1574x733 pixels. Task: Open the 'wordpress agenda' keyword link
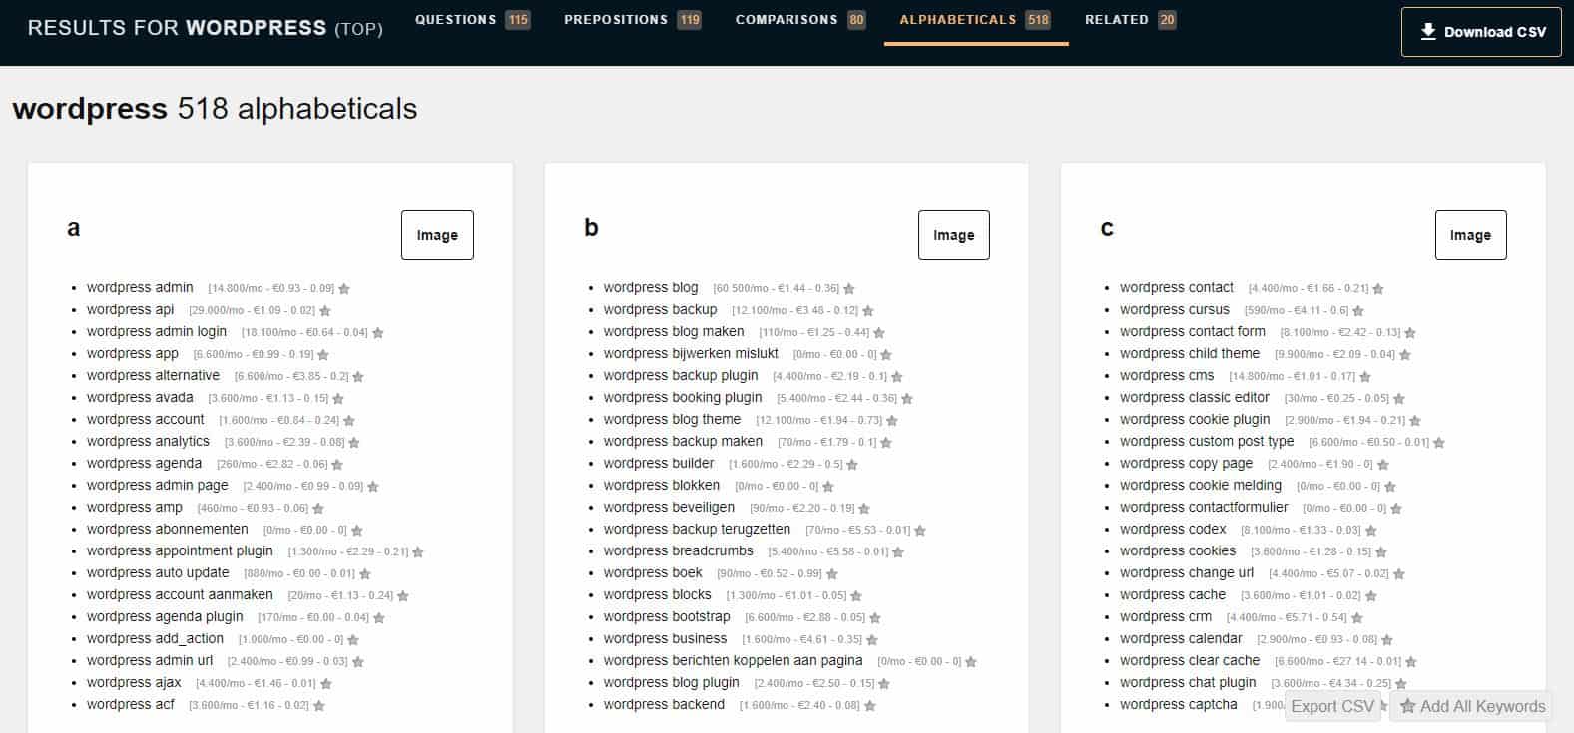click(144, 463)
